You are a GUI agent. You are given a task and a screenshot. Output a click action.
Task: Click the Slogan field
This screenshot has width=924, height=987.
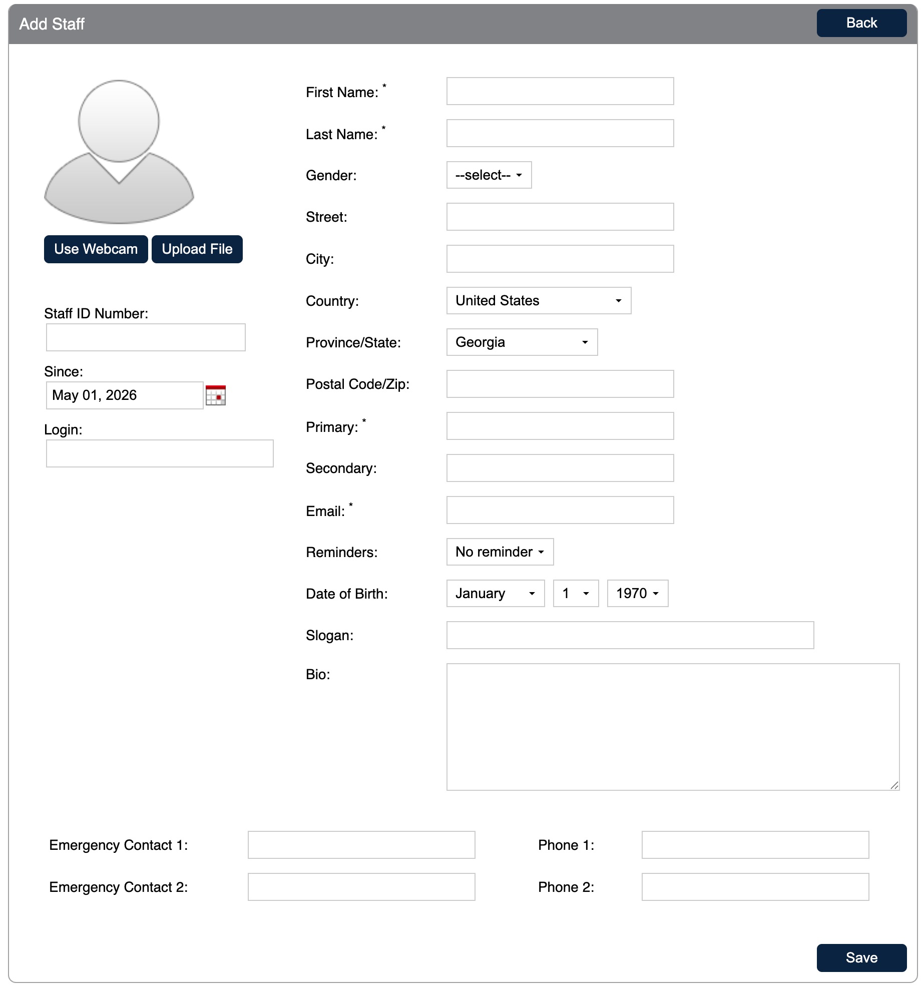[x=630, y=635]
